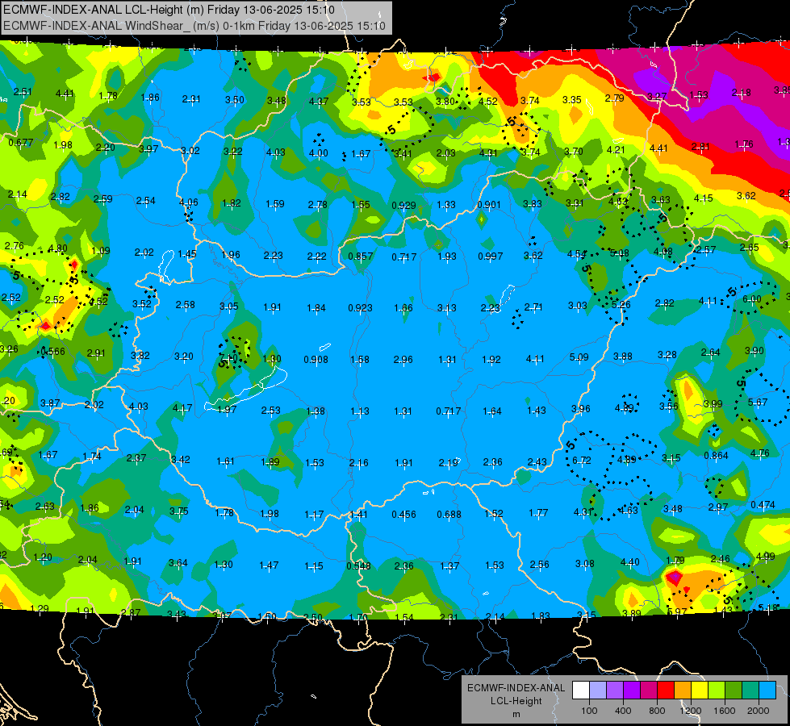This screenshot has height=726, width=790.
Task: Select the lime green legend swatch
Action: [717, 691]
